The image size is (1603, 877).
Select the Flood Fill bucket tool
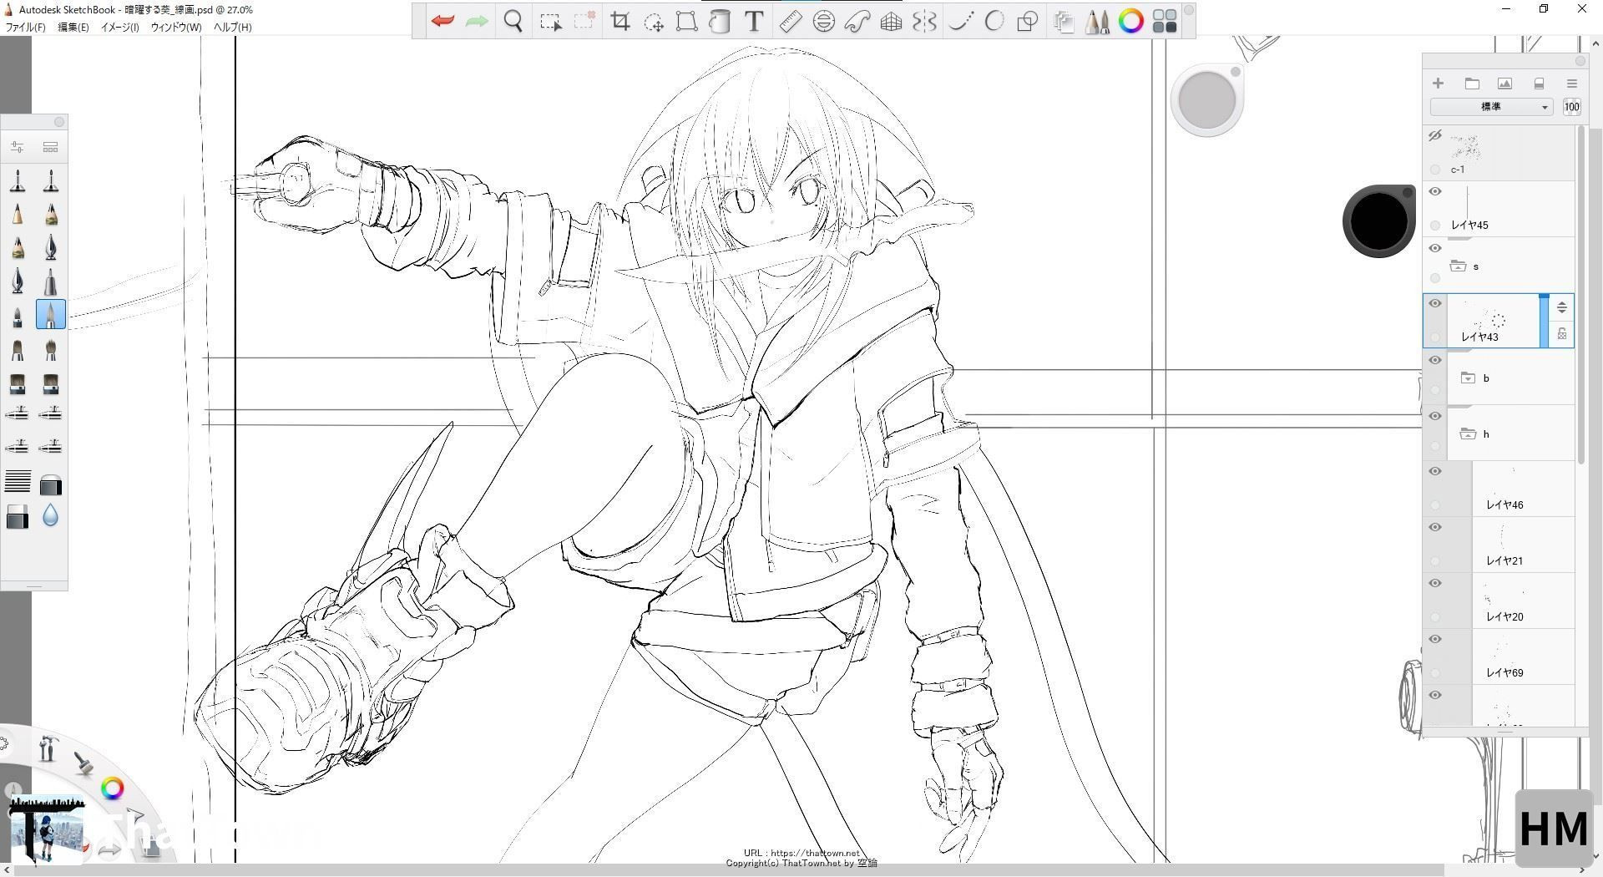point(720,21)
